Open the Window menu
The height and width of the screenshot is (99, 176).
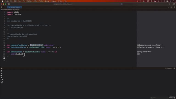pyautogui.click(x=60, y=1)
